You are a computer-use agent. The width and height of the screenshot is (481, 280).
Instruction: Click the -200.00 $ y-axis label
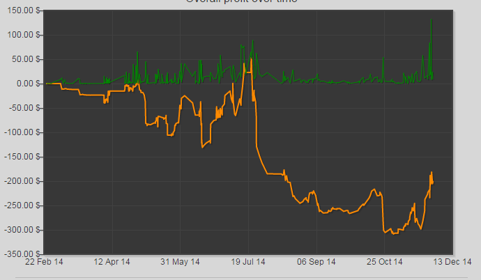22,181
